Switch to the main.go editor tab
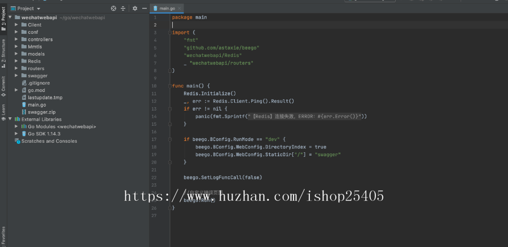This screenshot has height=247, width=508. 166,8
